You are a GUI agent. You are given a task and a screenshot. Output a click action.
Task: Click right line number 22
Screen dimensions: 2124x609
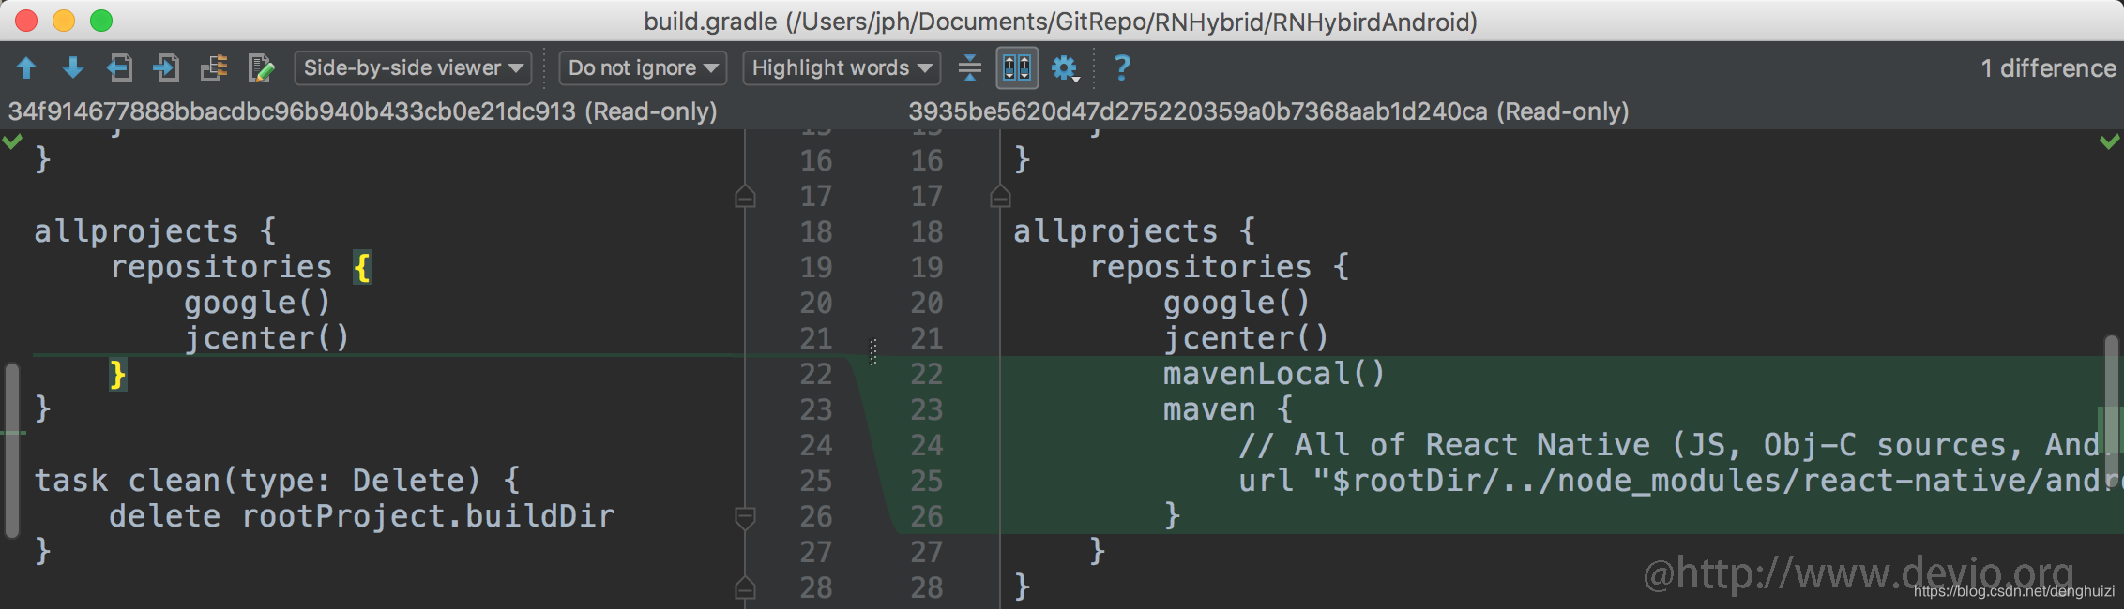tap(926, 374)
